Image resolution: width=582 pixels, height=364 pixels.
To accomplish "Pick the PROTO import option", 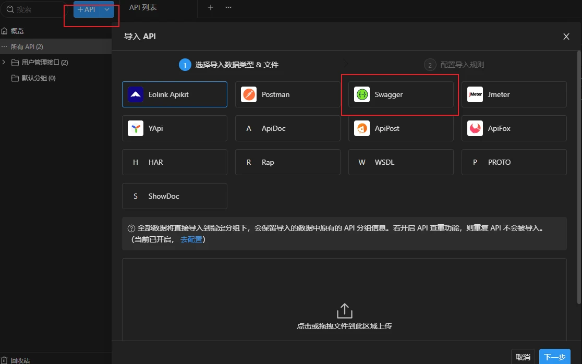I will 514,162.
